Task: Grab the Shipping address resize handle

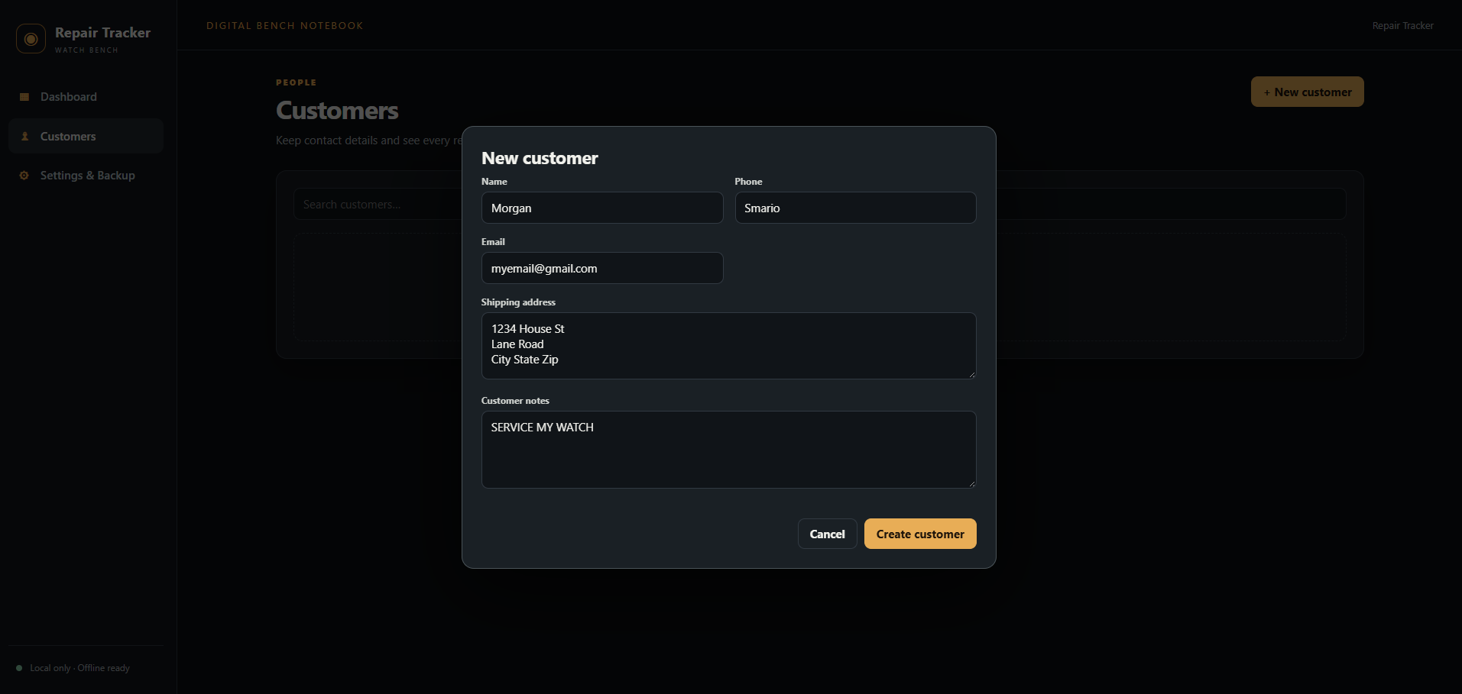Action: click(971, 374)
